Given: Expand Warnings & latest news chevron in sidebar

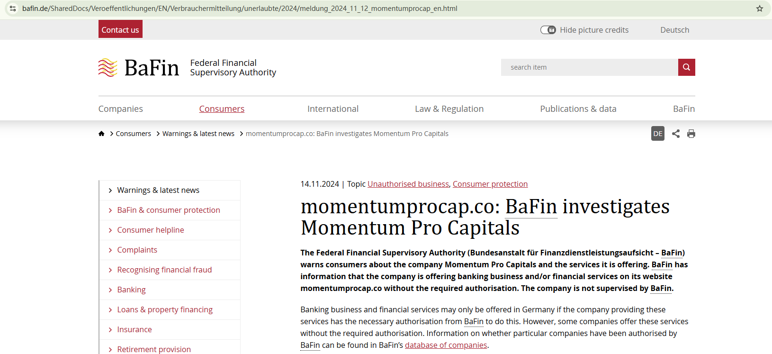Looking at the screenshot, I should [110, 191].
